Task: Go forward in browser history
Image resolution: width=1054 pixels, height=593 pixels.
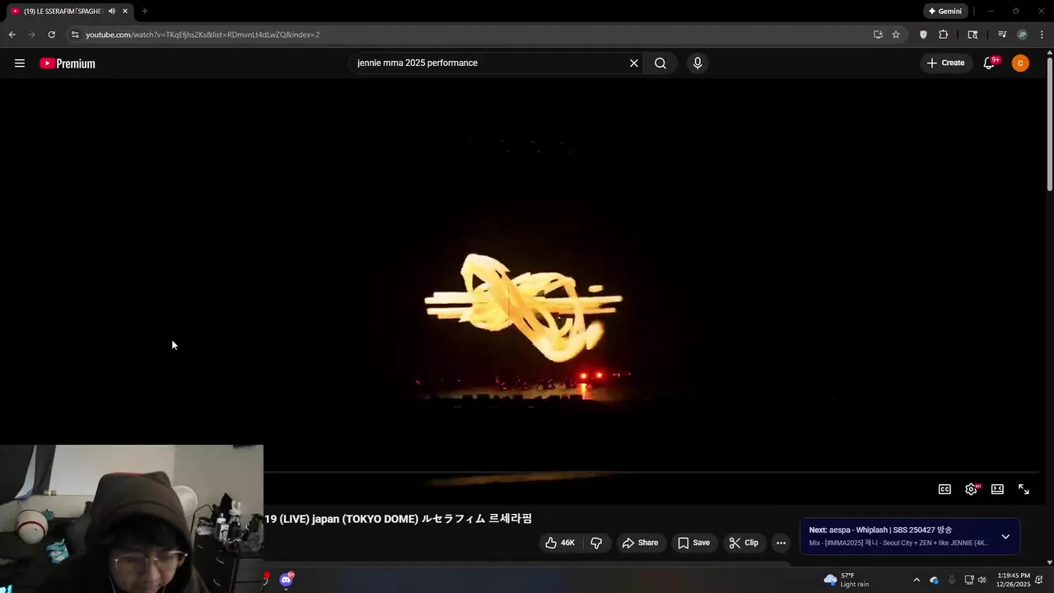Action: [31, 35]
